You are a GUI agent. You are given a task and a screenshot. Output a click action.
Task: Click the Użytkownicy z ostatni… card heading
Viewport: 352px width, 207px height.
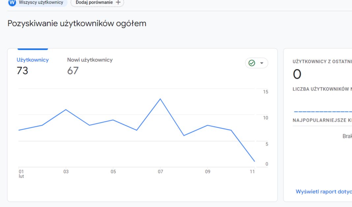point(322,61)
